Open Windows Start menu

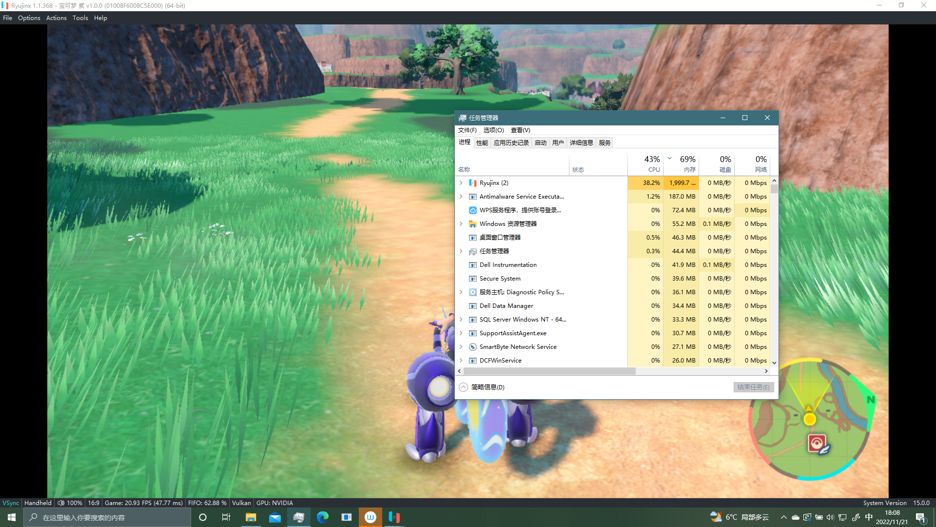click(x=12, y=517)
